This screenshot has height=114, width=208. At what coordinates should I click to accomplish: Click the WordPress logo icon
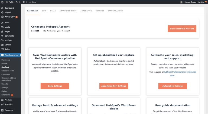tap(2, 2)
